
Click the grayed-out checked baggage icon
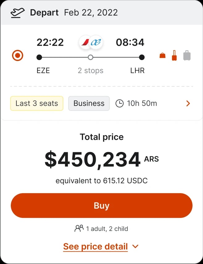point(187,55)
